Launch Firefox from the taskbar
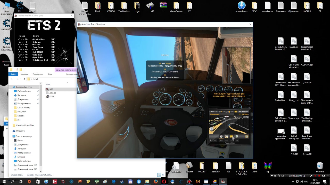 coord(155,181)
